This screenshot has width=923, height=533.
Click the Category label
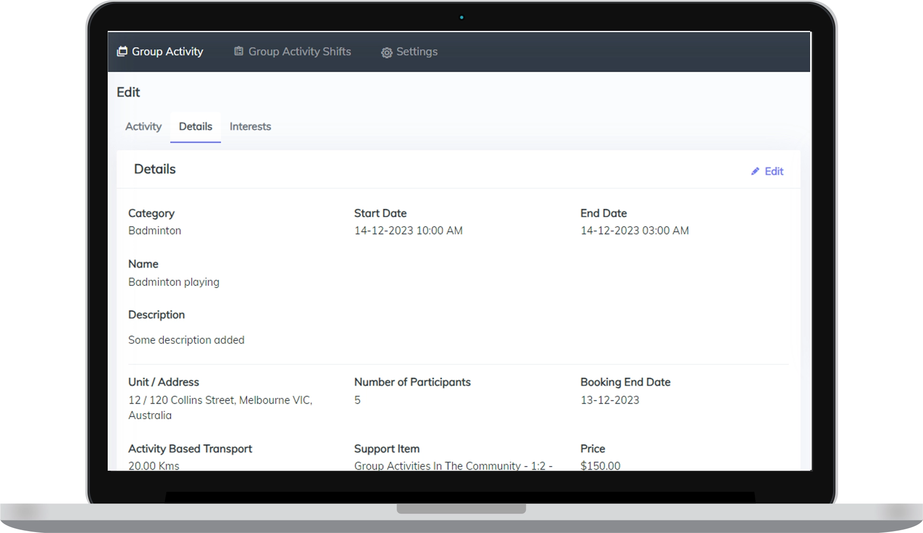pyautogui.click(x=151, y=214)
